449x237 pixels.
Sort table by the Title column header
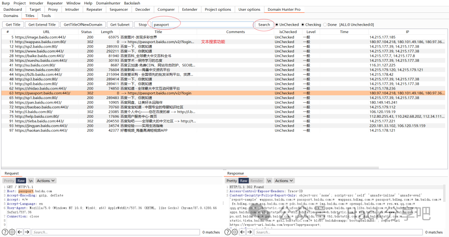tap(158, 32)
